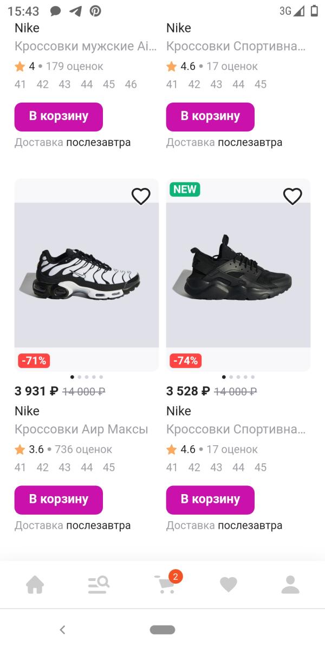Tap the green NEW badge

pos(185,189)
